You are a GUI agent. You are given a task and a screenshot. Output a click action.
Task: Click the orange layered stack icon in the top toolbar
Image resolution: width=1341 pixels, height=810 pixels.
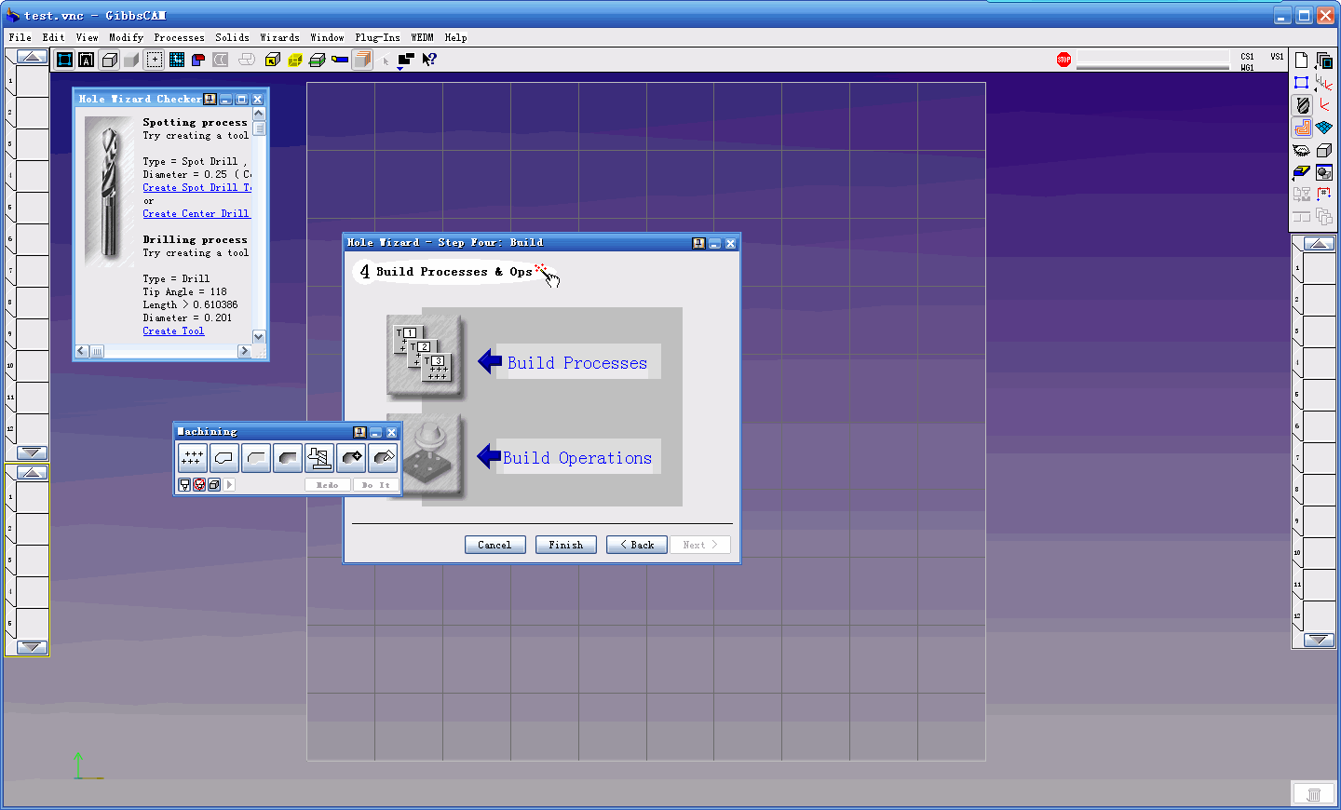click(x=362, y=60)
